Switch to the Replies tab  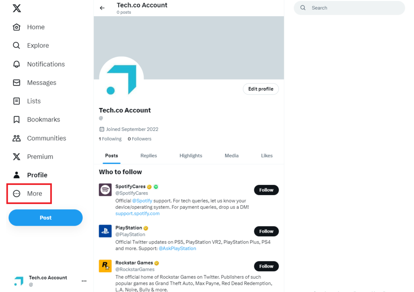(x=148, y=155)
